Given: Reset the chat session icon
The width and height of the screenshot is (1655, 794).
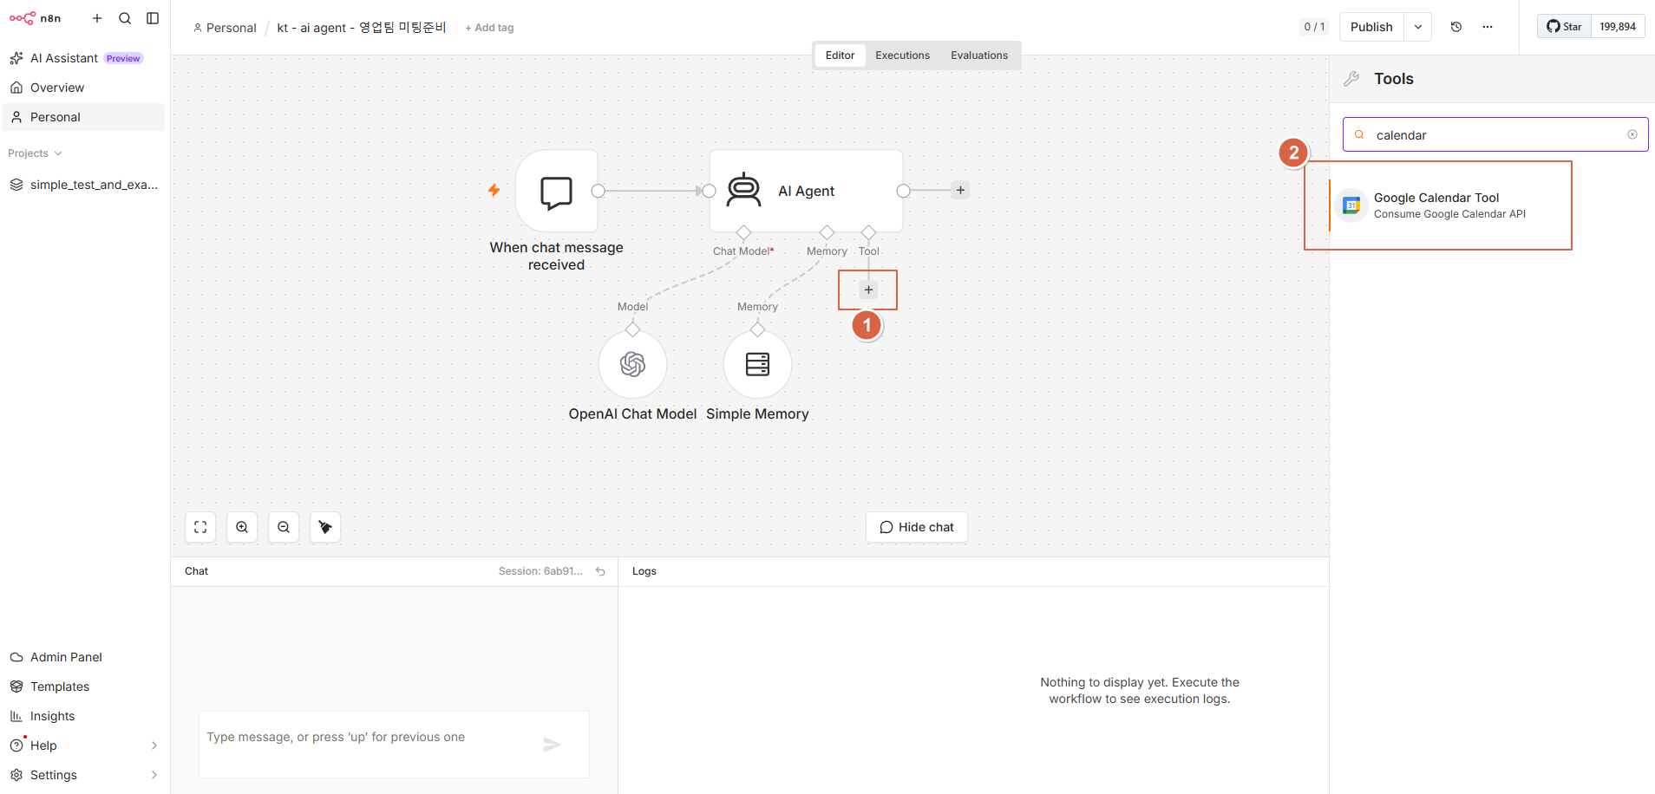Looking at the screenshot, I should 600,571.
